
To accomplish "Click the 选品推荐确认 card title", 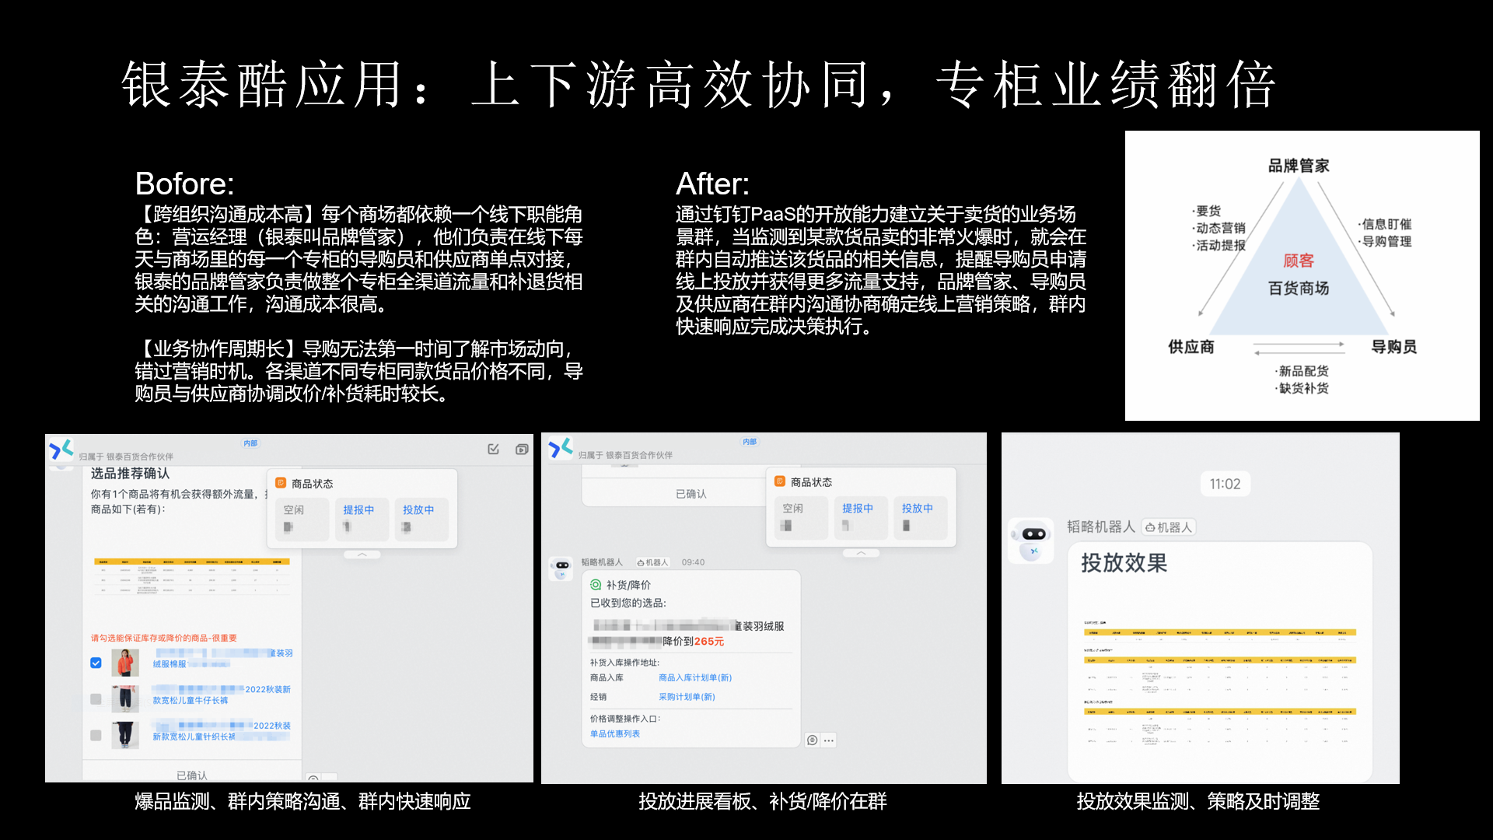I will [x=130, y=473].
